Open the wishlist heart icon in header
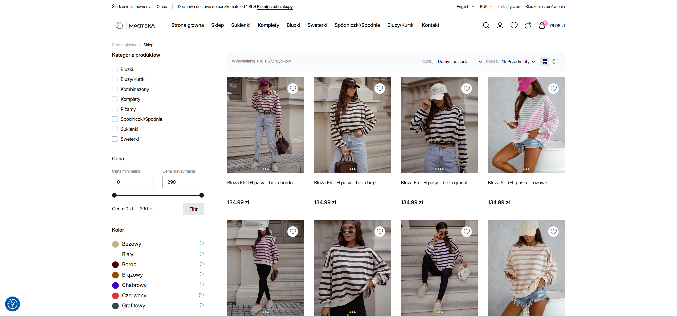Image resolution: width=677 pixels, height=317 pixels. pyautogui.click(x=514, y=25)
